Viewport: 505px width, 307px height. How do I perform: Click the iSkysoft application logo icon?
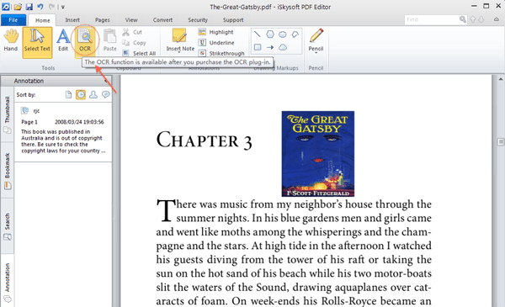tap(6, 7)
